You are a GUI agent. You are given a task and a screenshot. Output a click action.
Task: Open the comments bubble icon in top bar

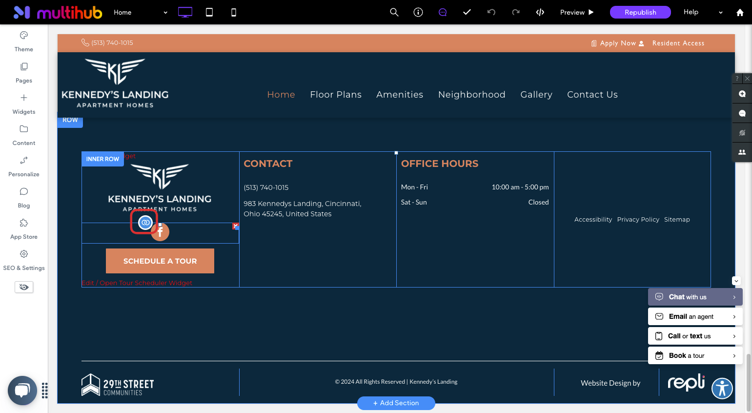pyautogui.click(x=443, y=12)
